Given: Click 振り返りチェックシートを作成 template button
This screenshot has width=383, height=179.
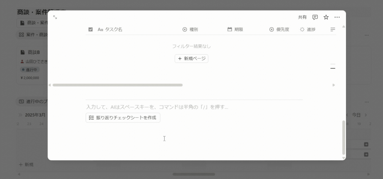Looking at the screenshot, I should 123,118.
